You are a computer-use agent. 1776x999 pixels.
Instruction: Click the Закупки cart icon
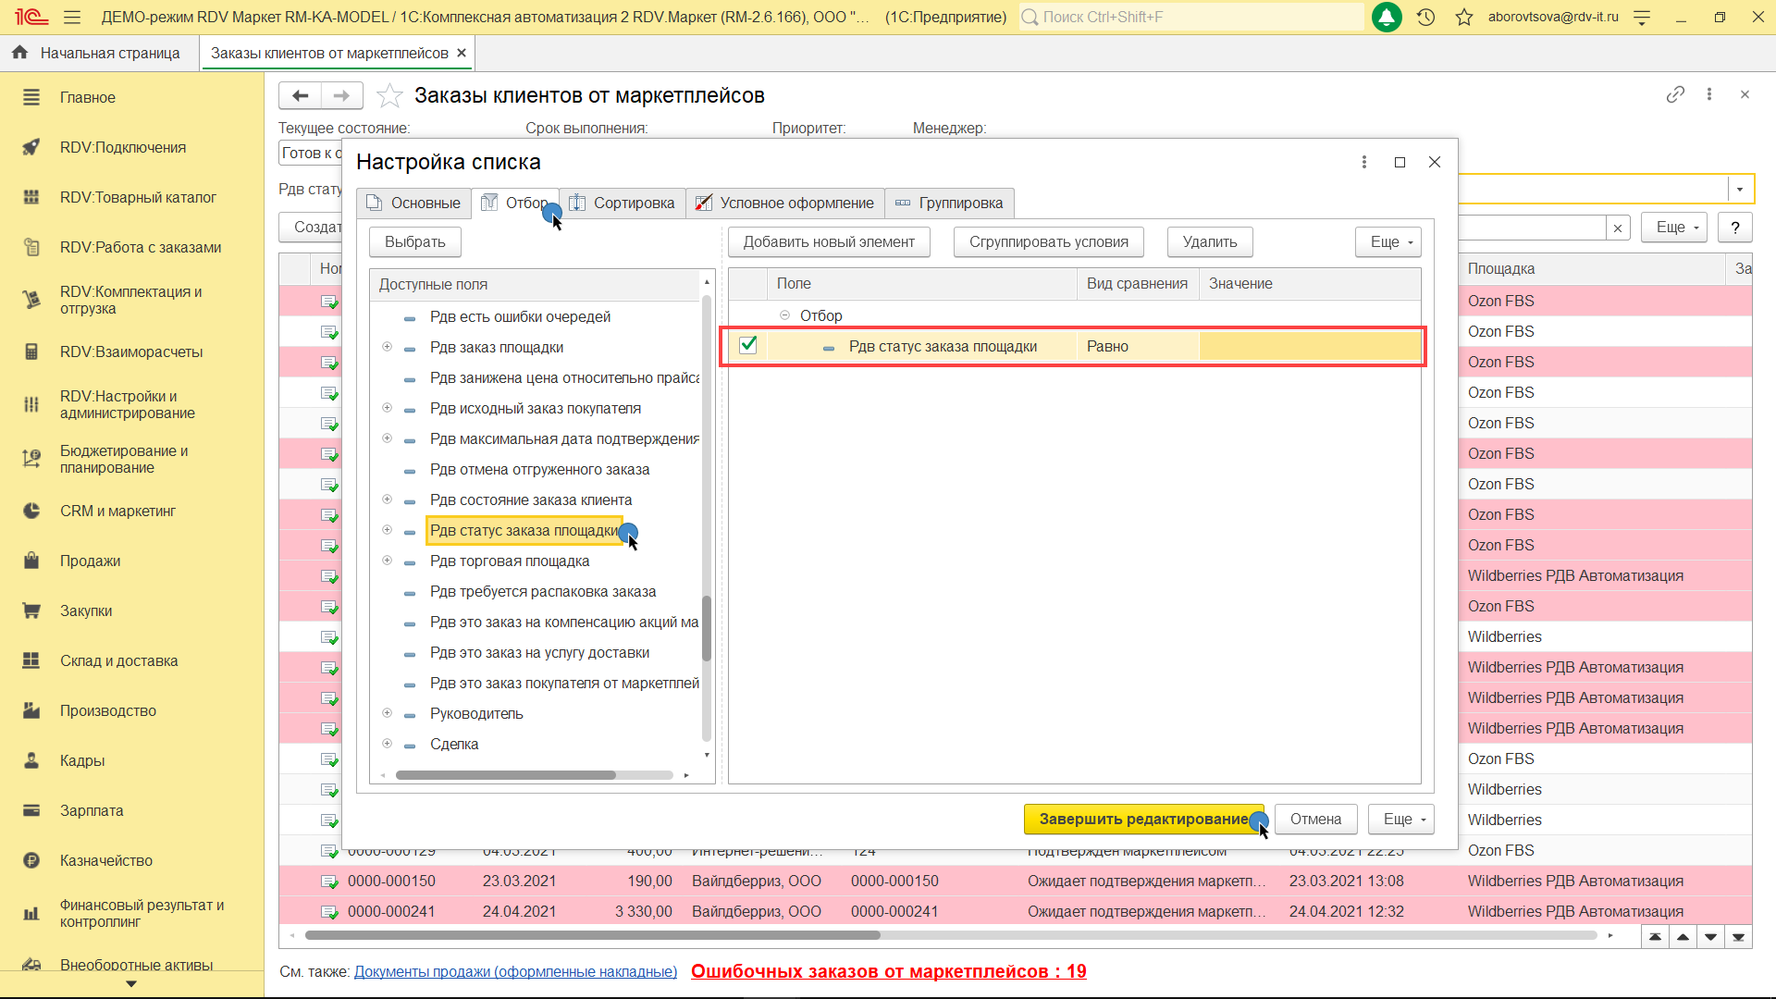point(31,610)
